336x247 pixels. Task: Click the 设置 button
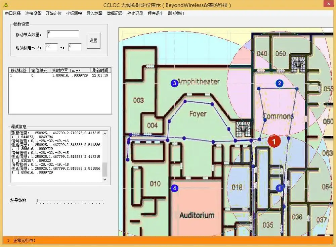click(x=93, y=41)
